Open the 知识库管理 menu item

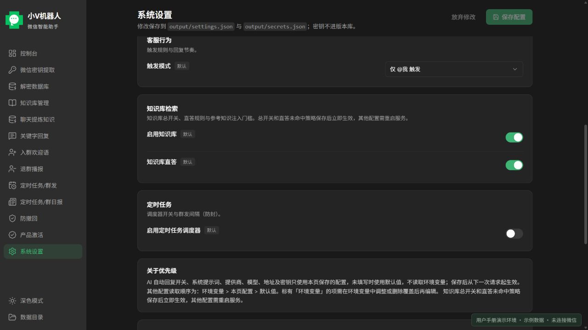tap(43, 103)
